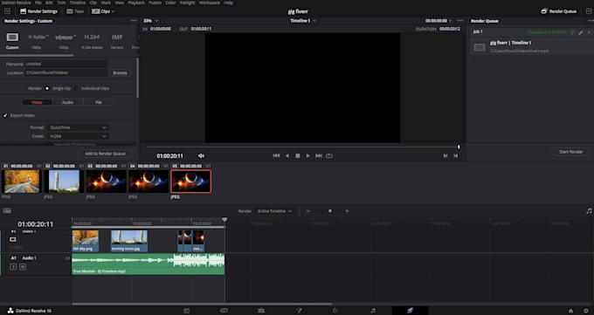Jump to first frame in viewer

coord(276,156)
